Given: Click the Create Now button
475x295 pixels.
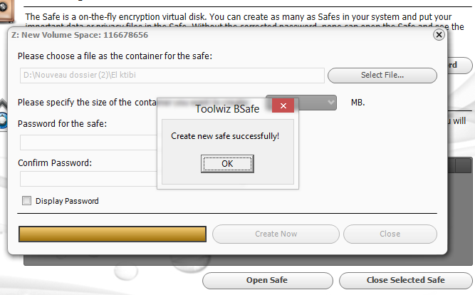Looking at the screenshot, I should pos(276,234).
